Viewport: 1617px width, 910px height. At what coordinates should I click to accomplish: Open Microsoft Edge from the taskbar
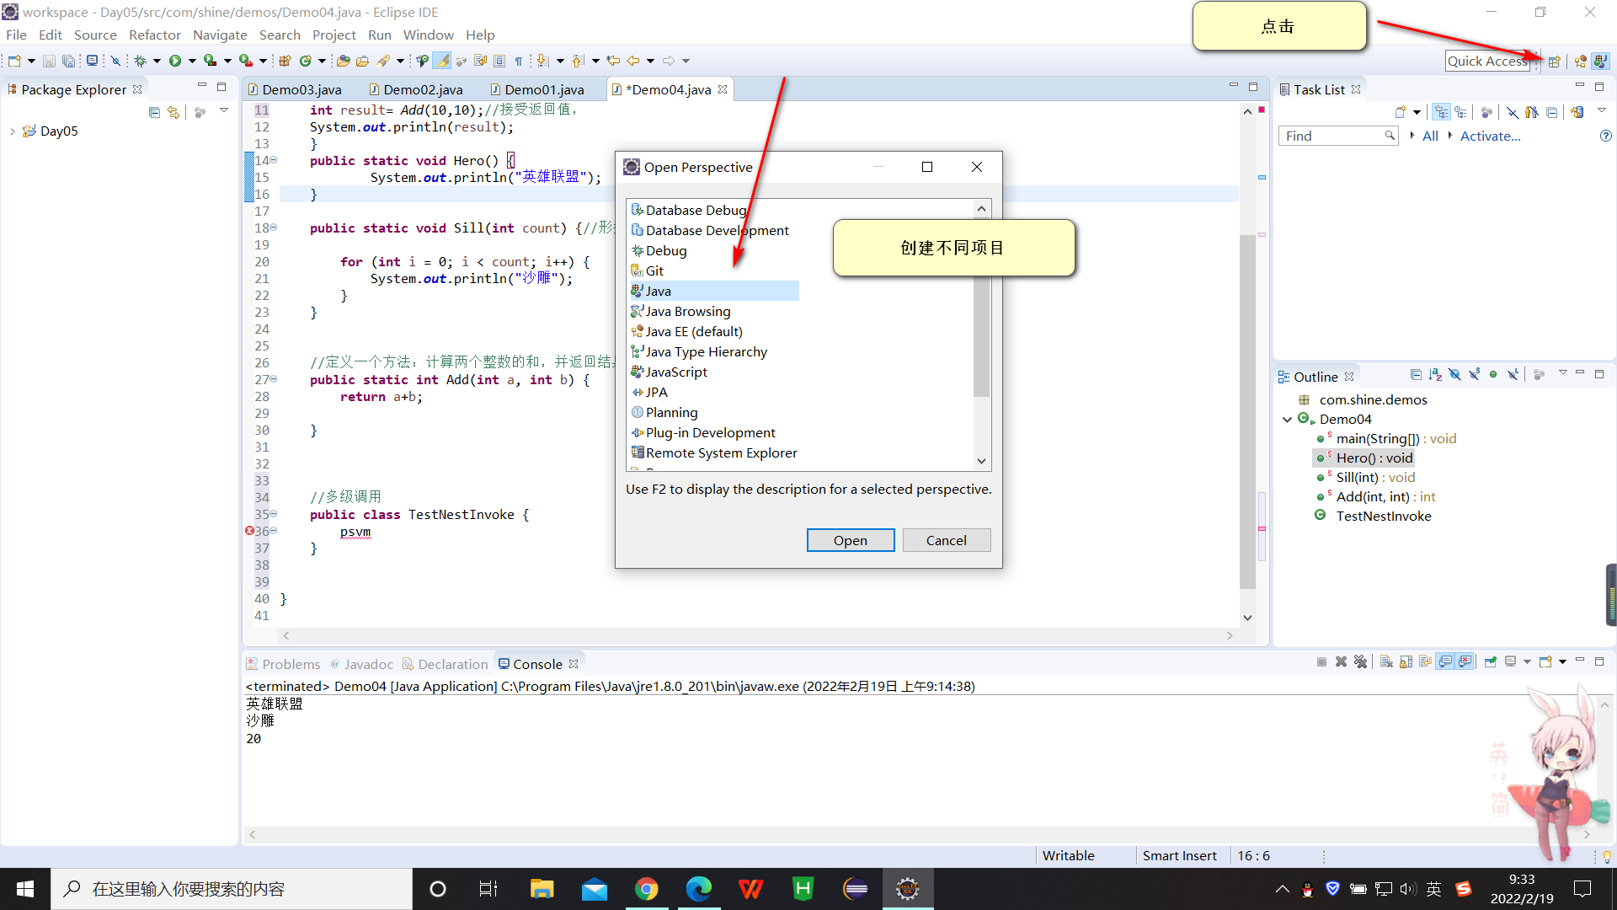coord(698,889)
